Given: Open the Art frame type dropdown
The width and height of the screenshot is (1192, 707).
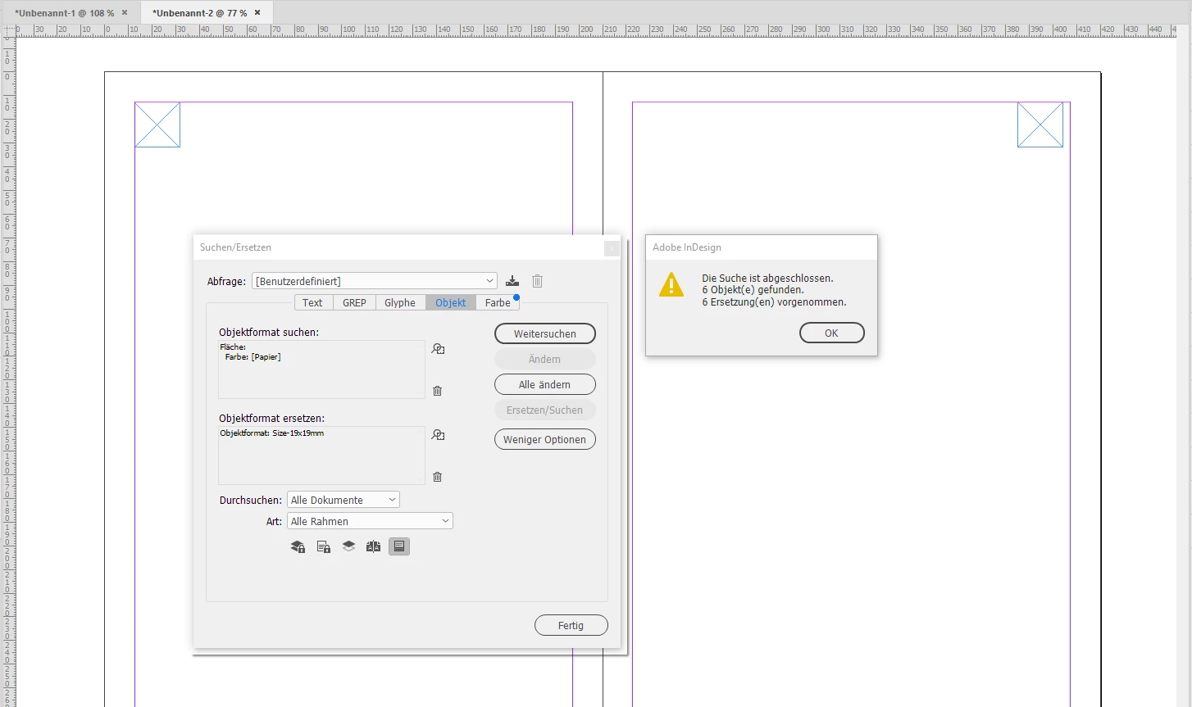Looking at the screenshot, I should coord(370,521).
